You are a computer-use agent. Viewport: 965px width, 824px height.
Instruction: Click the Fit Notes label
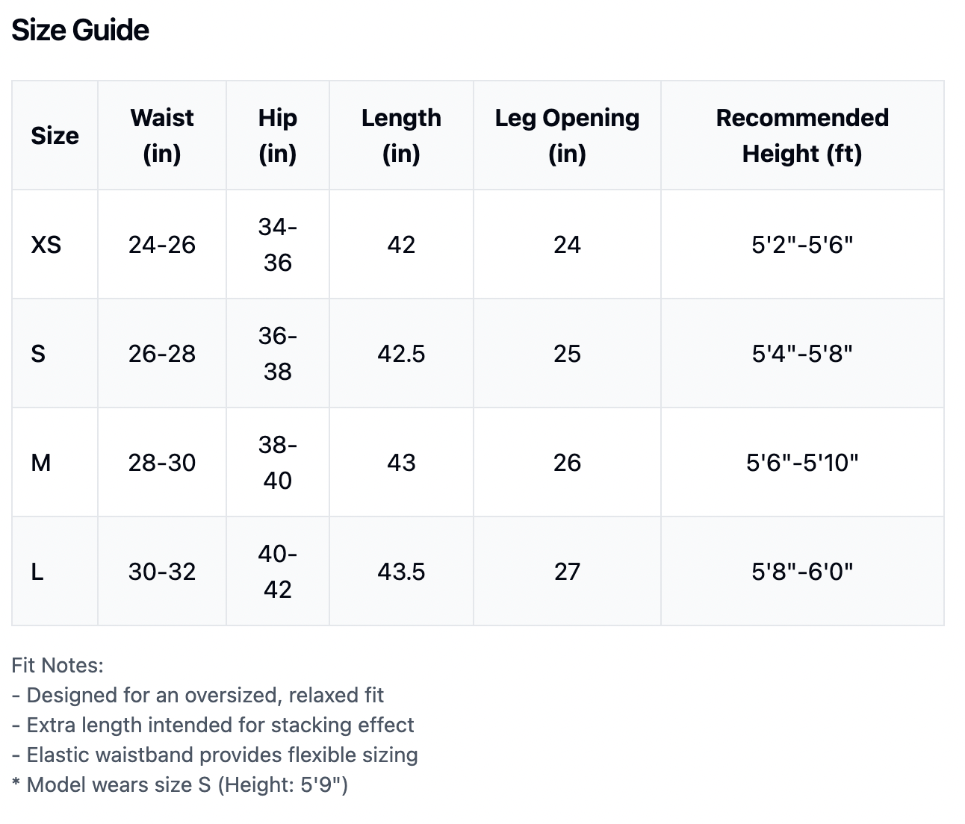(58, 665)
